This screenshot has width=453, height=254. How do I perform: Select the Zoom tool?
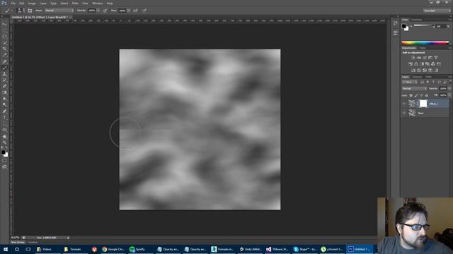pos(5,143)
